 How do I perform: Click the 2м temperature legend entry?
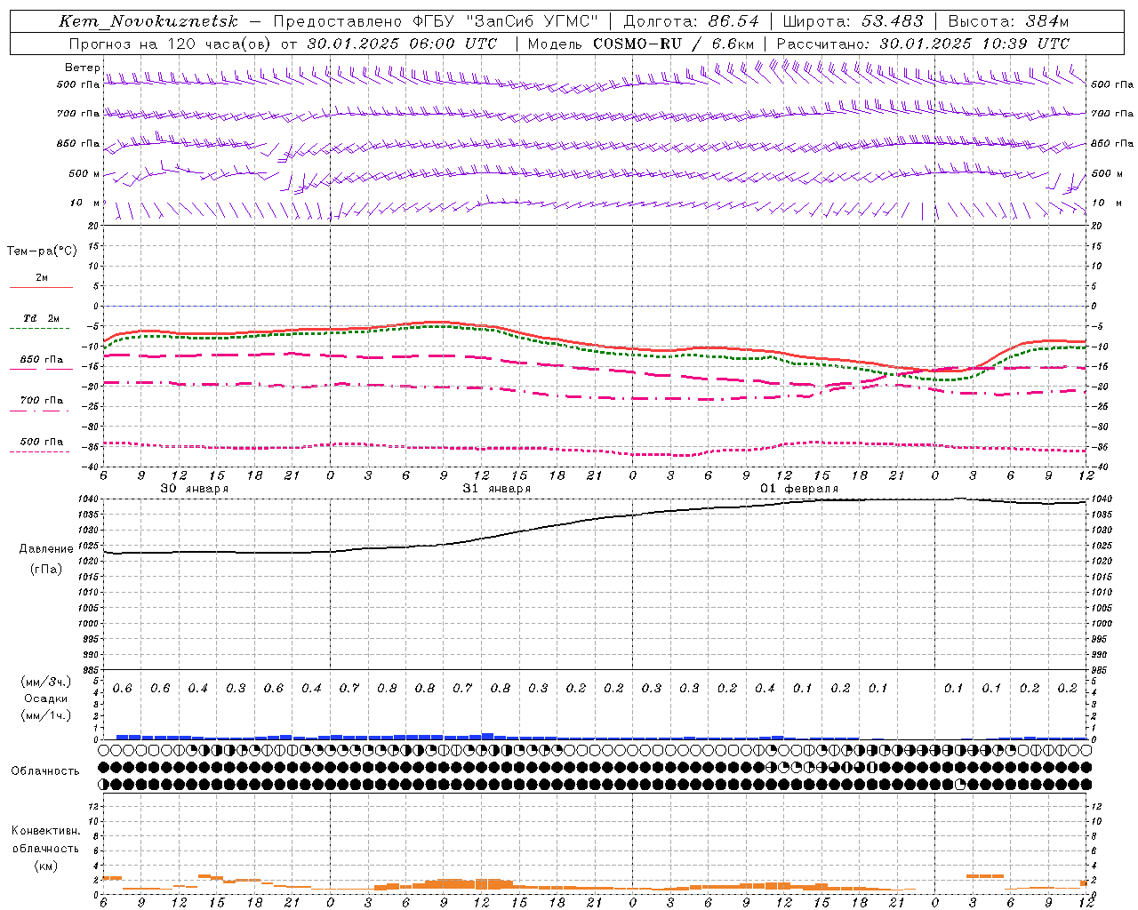pos(42,278)
